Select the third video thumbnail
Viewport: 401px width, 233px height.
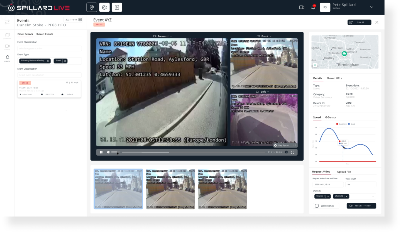[x=222, y=189]
